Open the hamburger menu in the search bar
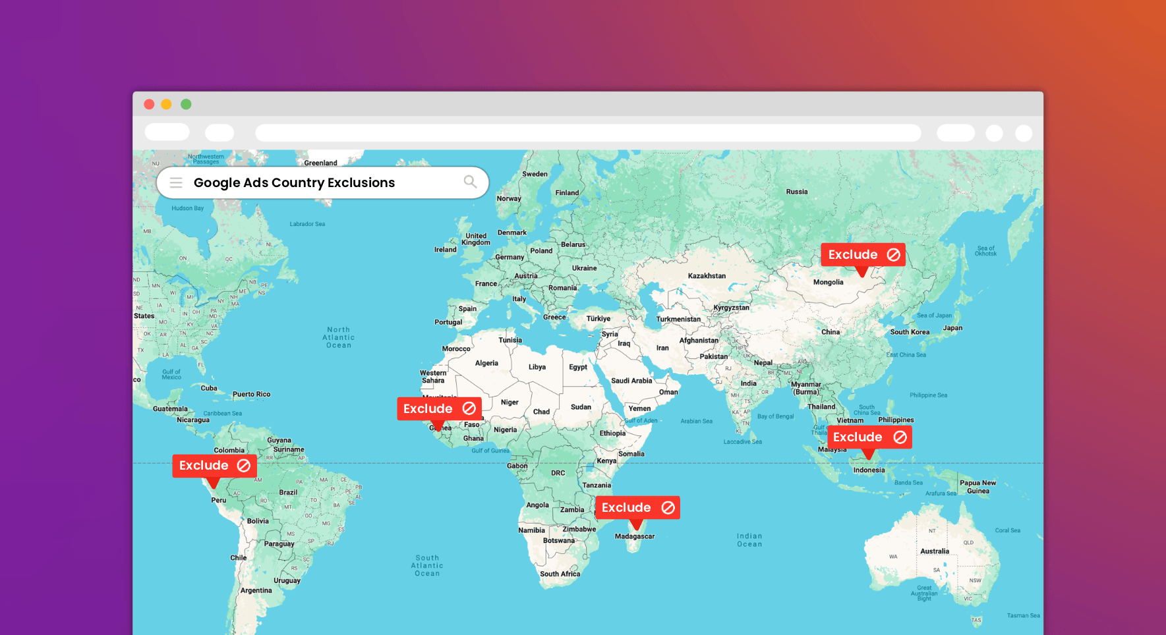The width and height of the screenshot is (1166, 635). pyautogui.click(x=176, y=182)
